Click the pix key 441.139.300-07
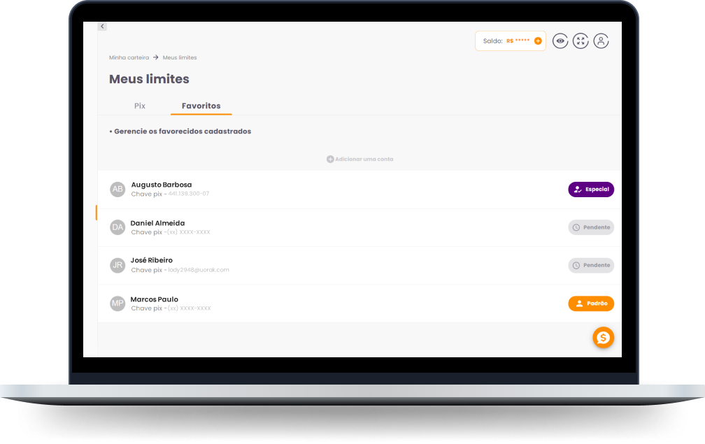This screenshot has height=444, width=705. pyautogui.click(x=188, y=194)
